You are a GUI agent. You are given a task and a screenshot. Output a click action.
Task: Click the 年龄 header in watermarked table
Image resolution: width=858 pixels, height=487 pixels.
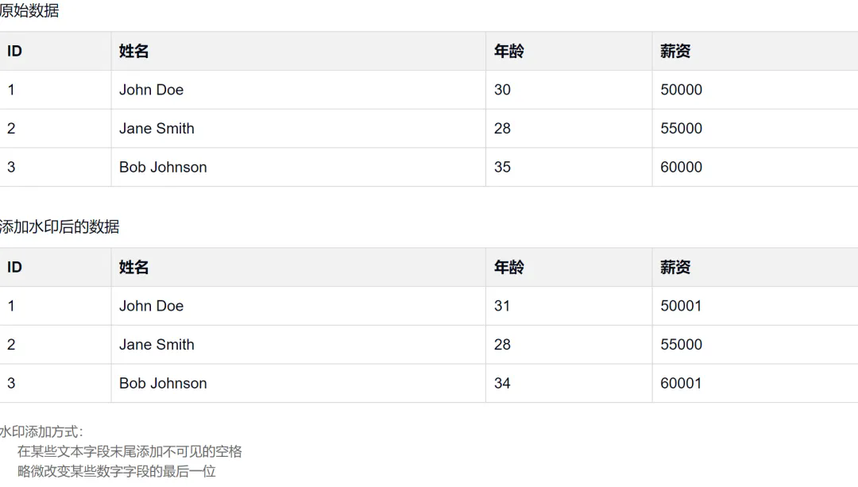click(509, 267)
